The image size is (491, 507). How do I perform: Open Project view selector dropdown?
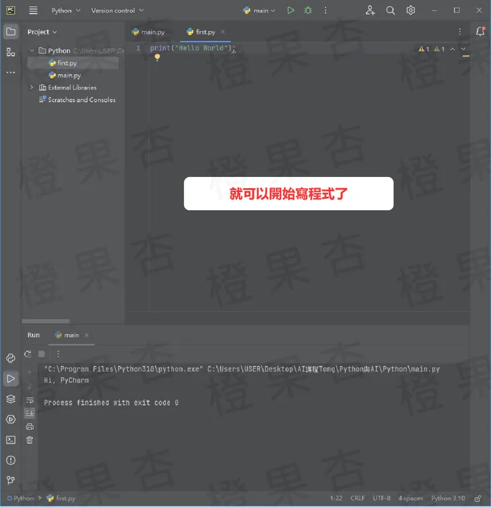(x=42, y=32)
